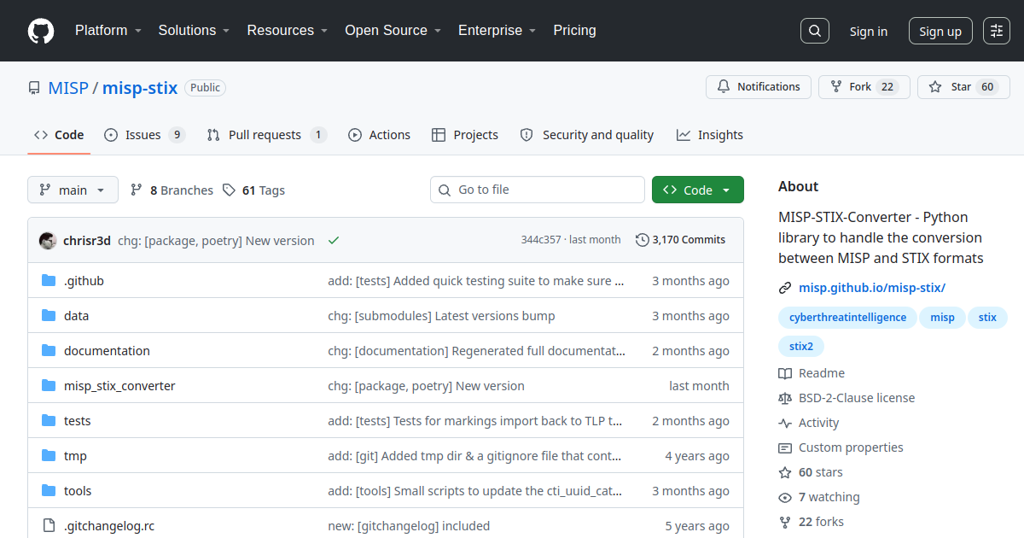Switch to Security and quality tab
This screenshot has width=1024, height=538.
pos(587,135)
